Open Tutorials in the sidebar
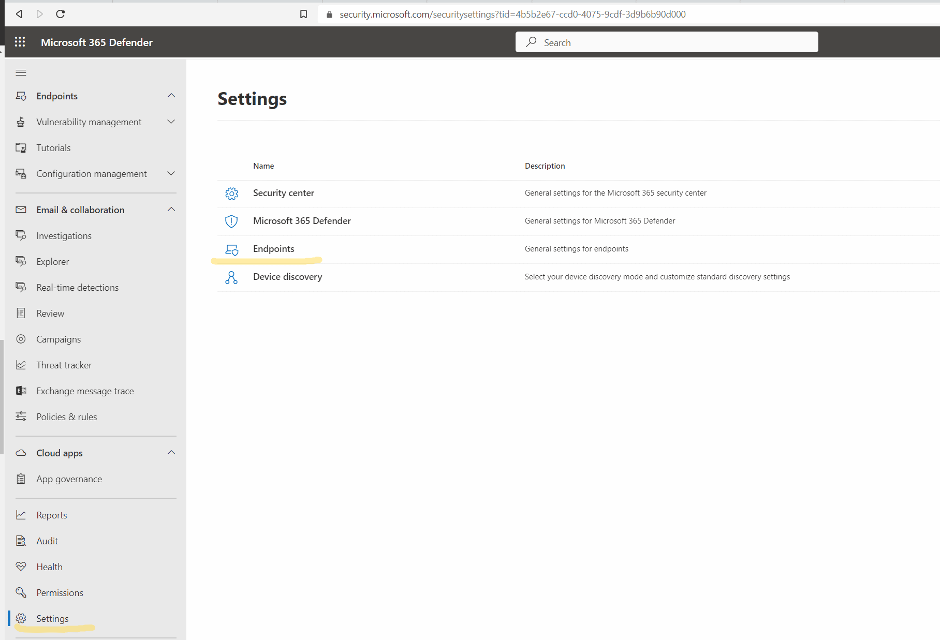Viewport: 940px width, 640px height. coord(53,147)
